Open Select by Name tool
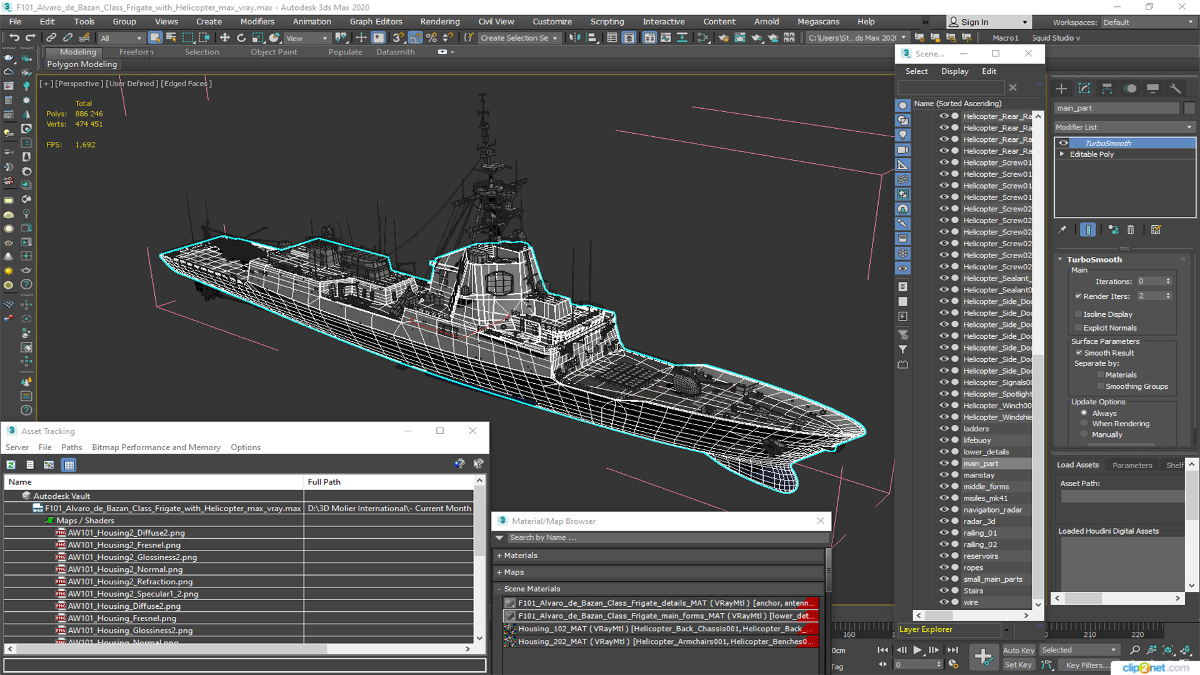1200x675 pixels. pyautogui.click(x=171, y=38)
